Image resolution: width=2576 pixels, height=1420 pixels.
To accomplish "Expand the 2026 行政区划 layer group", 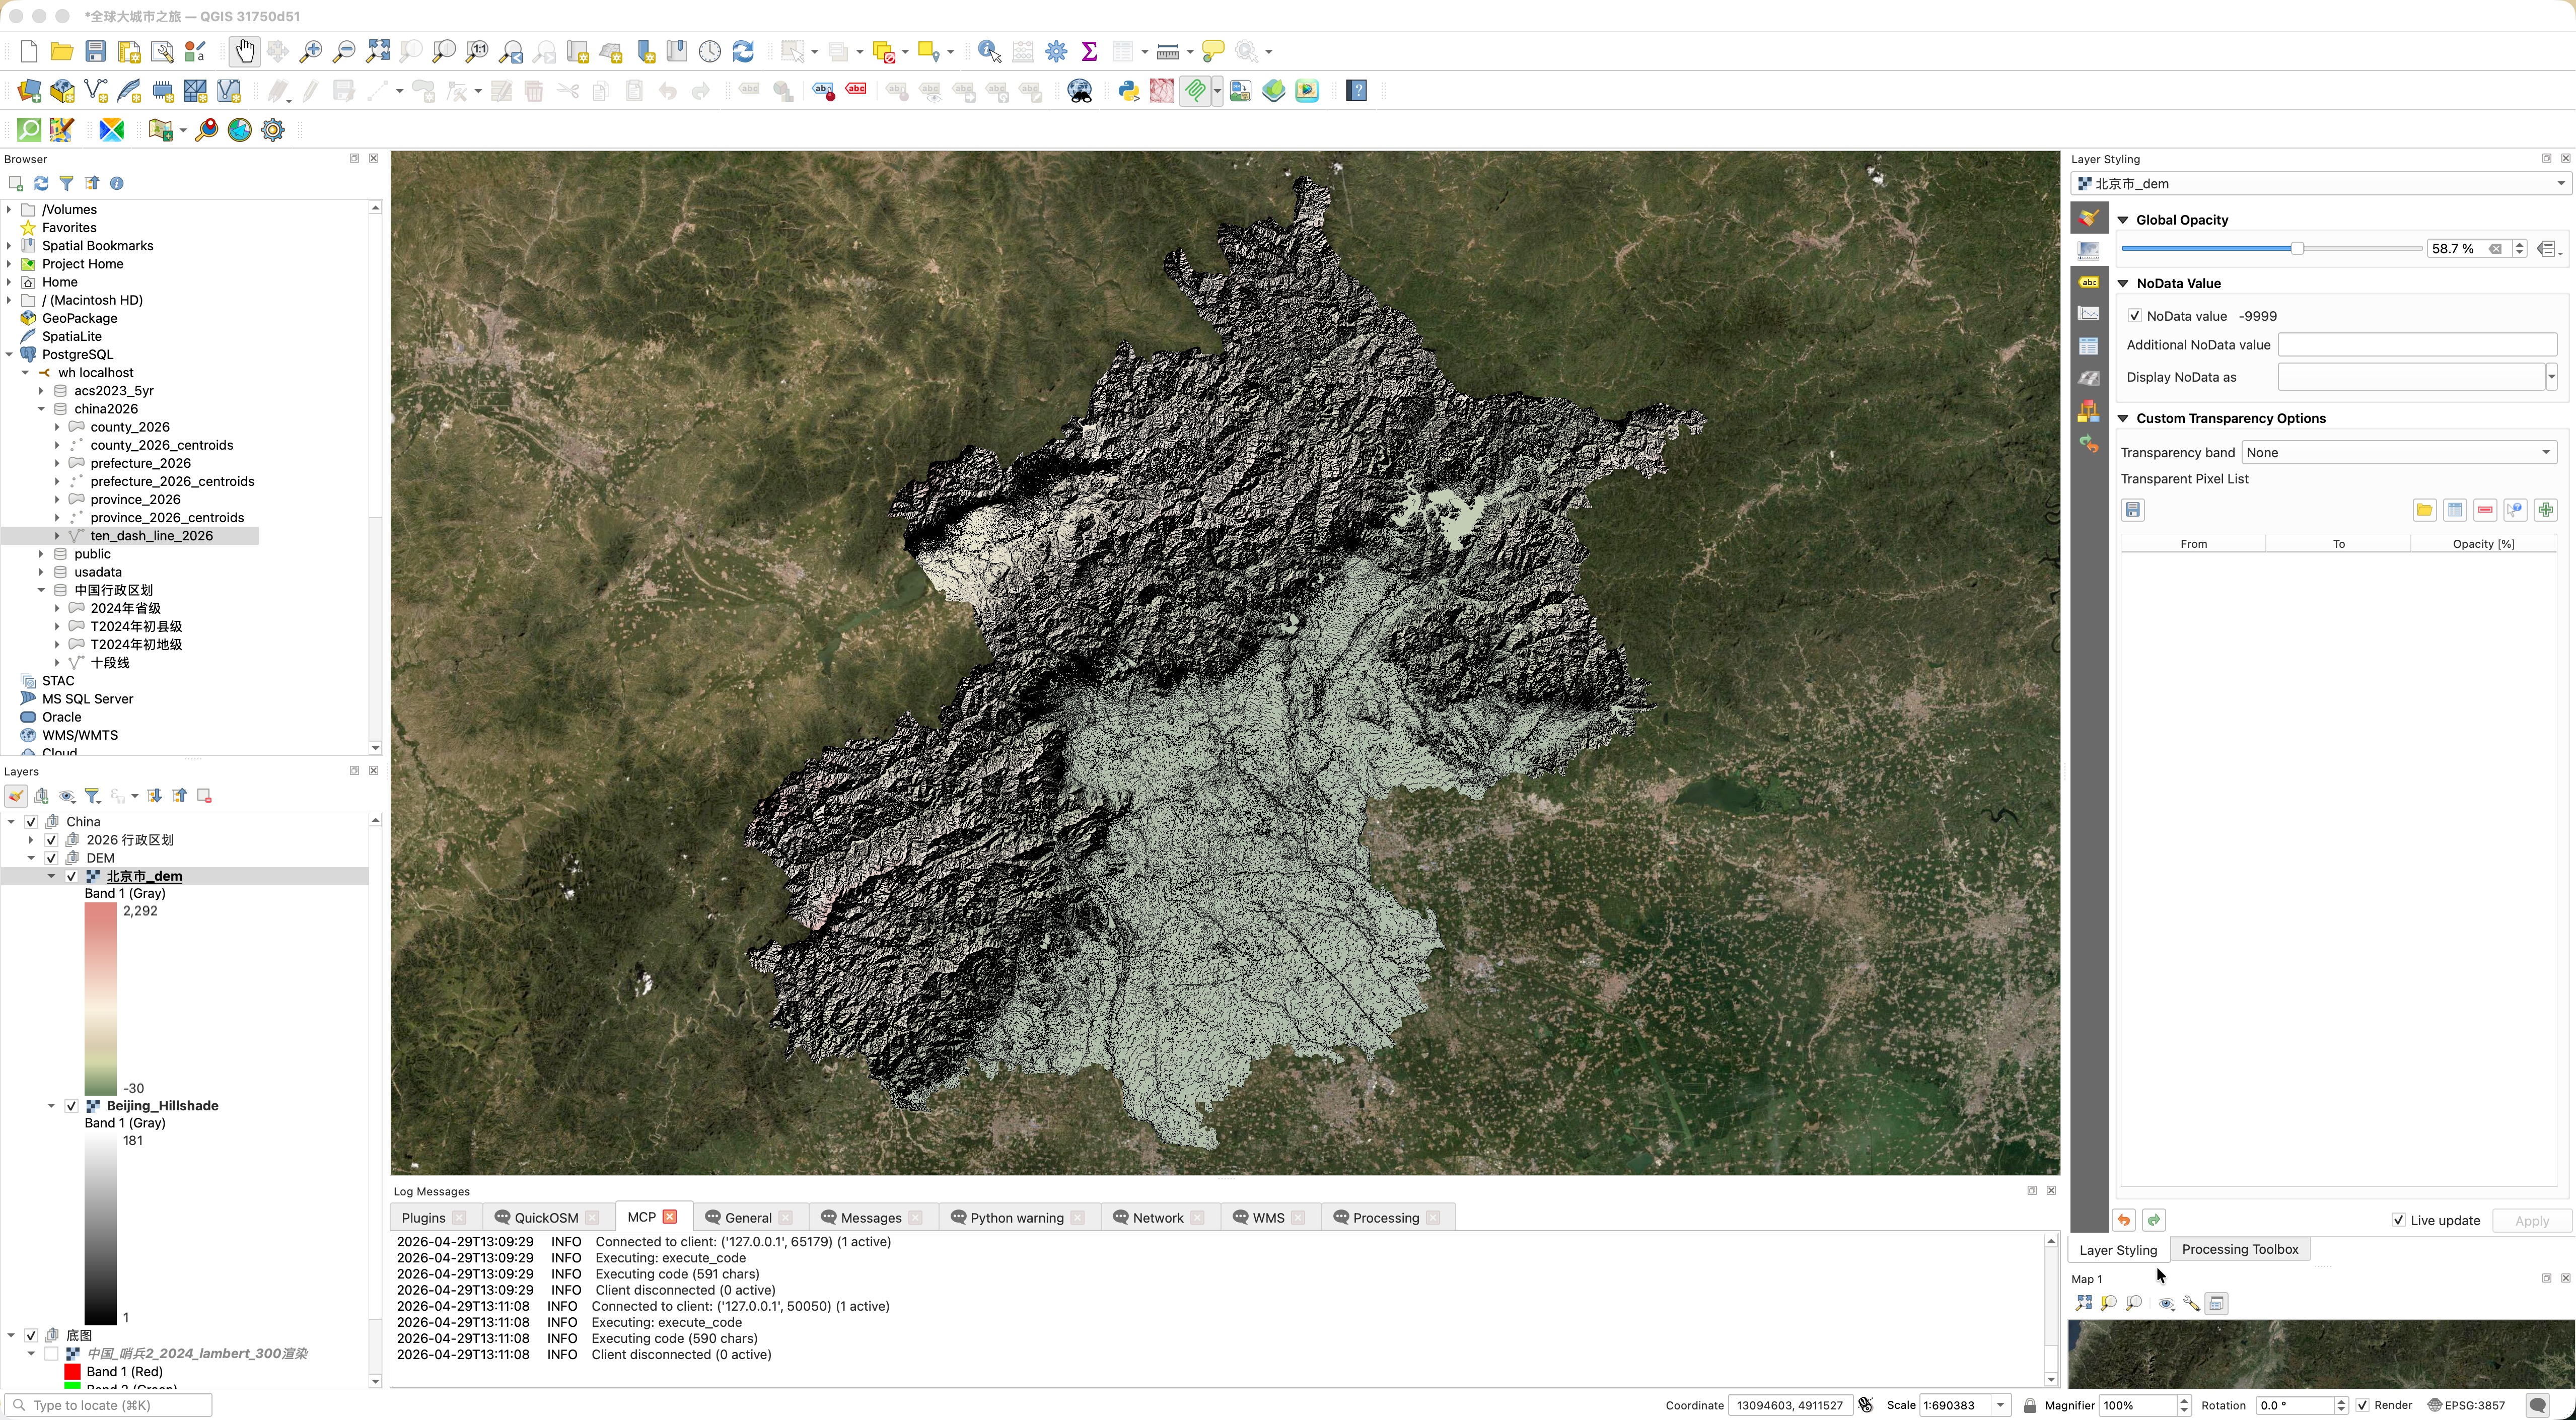I will click(31, 840).
